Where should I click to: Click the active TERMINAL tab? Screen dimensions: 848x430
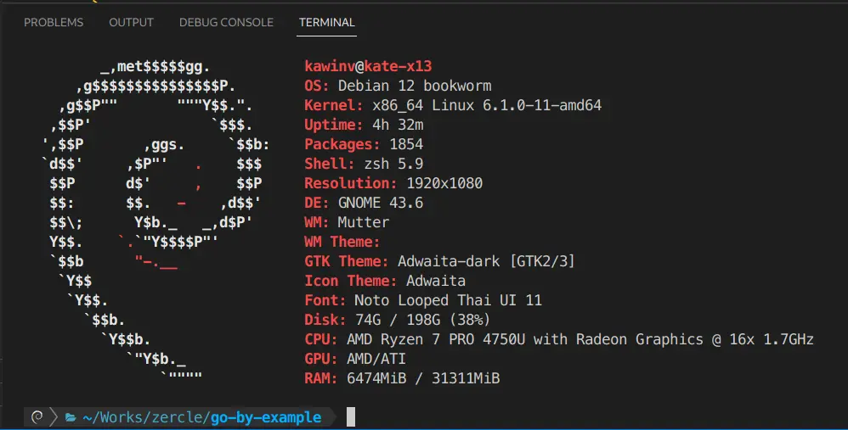[x=326, y=22]
